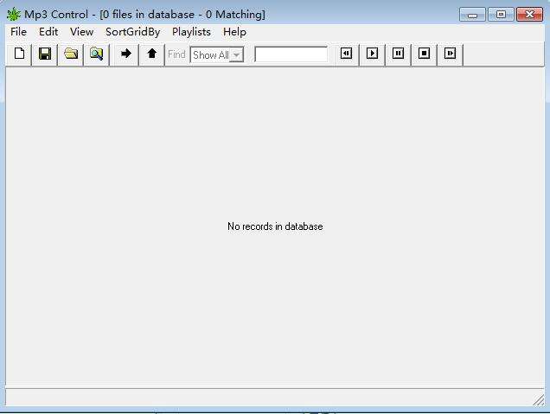
Task: Open the Show All filter dropdown
Action: pos(217,55)
